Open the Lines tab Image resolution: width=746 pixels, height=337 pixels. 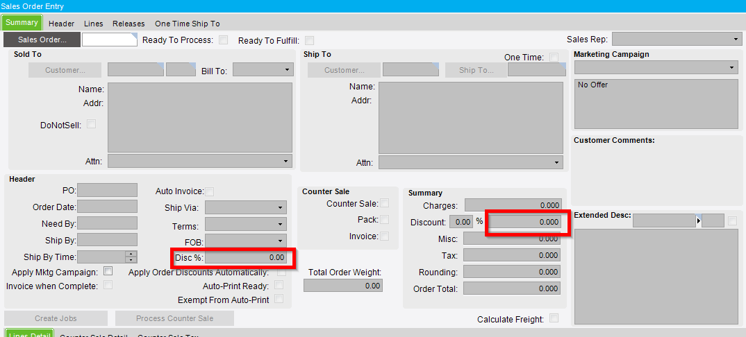[94, 24]
